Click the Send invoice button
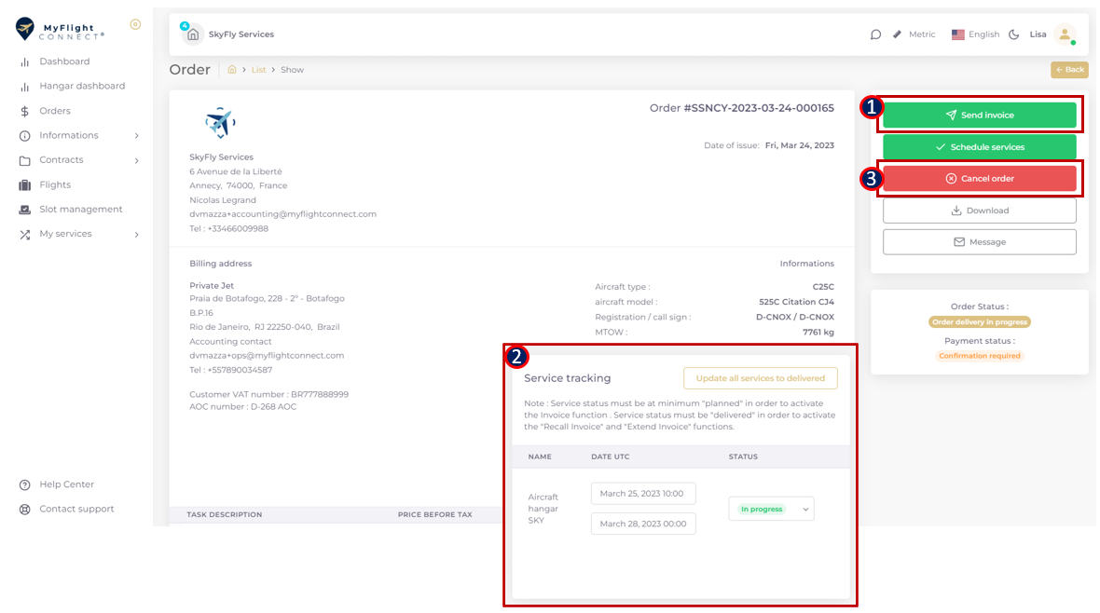Viewport: 1100px width, 613px height. click(980, 115)
